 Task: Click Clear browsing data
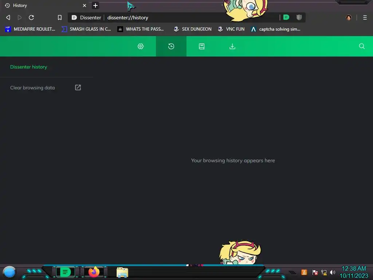pyautogui.click(x=46, y=87)
